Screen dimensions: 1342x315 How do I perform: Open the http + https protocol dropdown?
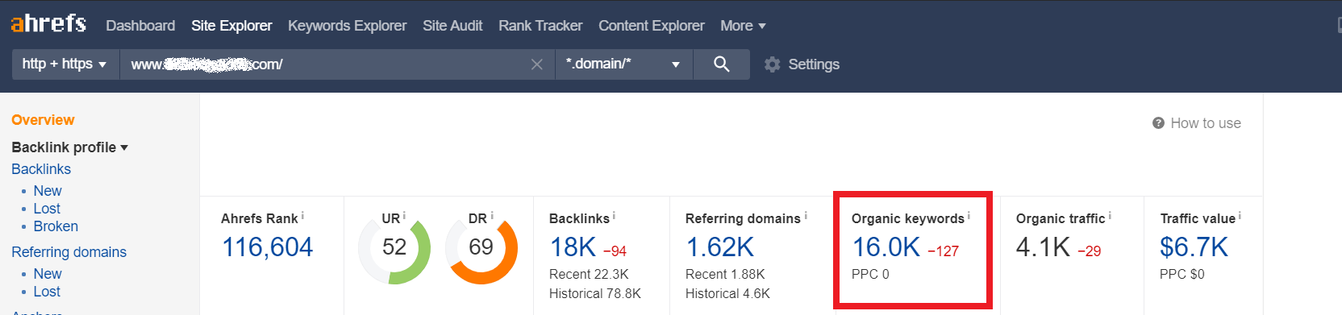click(65, 64)
